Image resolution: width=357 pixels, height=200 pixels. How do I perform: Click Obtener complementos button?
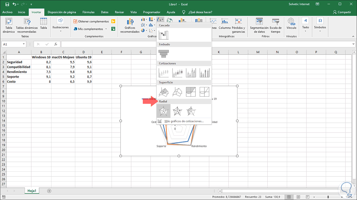point(91,21)
